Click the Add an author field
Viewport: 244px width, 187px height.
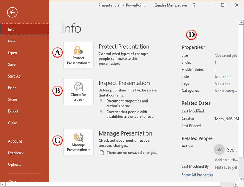pyautogui.click(x=226, y=160)
